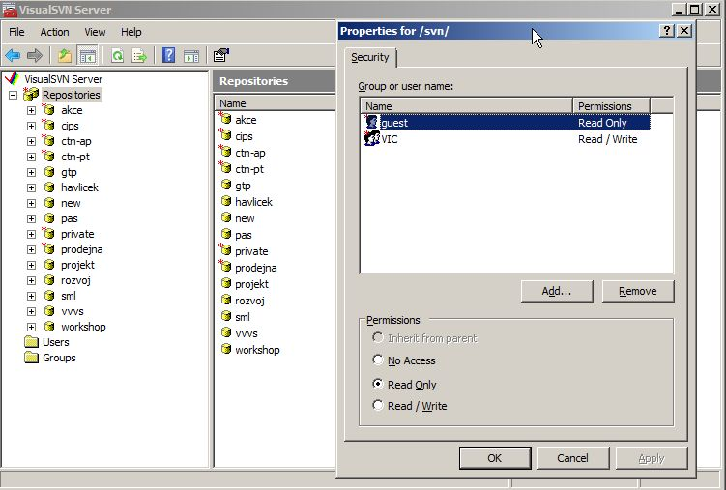Click cips repository icon in Repositories list
Screen dimensions: 726x490
(225, 135)
